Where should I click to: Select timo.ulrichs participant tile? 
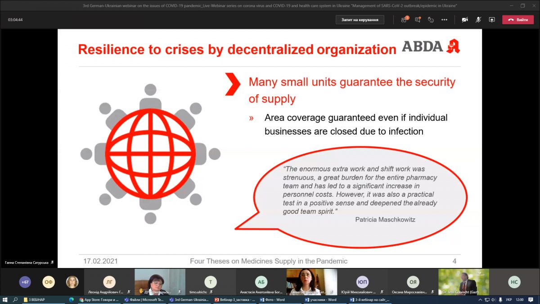coord(210,282)
